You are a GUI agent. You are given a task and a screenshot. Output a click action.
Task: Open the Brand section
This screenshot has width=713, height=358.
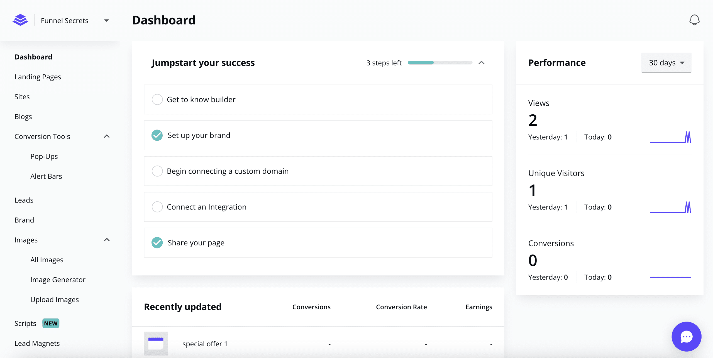(x=24, y=220)
